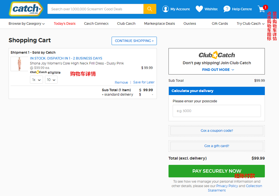Screen dimensions: 279x196
Task: Open My Account profile icon
Action: pyautogui.click(x=165, y=9)
